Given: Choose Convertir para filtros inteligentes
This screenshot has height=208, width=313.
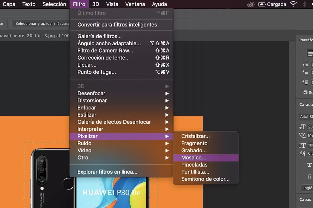Looking at the screenshot, I should (x=122, y=25).
